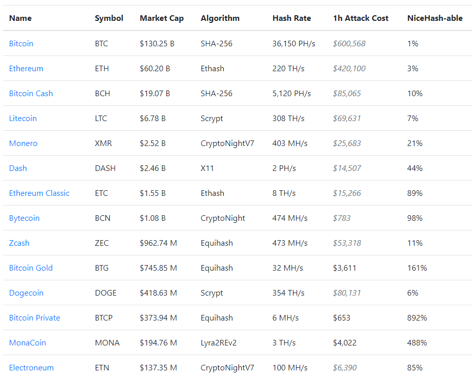Click the X11 algorithm cell
Image resolution: width=472 pixels, height=377 pixels.
207,168
